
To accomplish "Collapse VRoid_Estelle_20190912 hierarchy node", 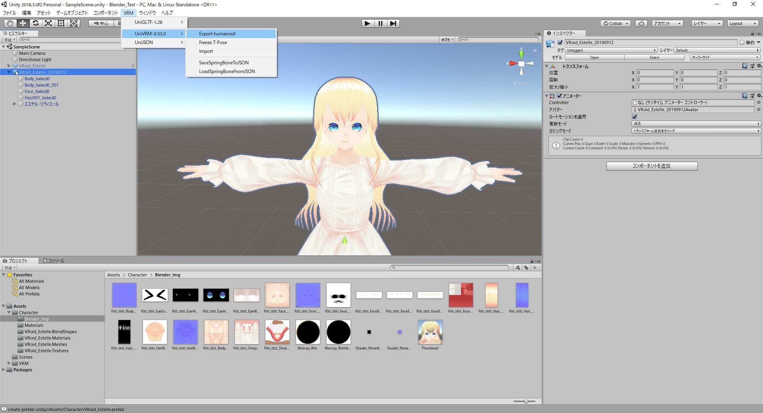I will (9, 72).
